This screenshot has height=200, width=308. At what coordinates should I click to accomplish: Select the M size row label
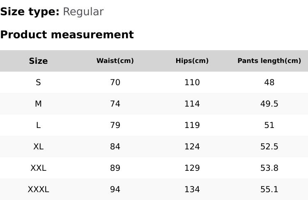pyautogui.click(x=38, y=104)
